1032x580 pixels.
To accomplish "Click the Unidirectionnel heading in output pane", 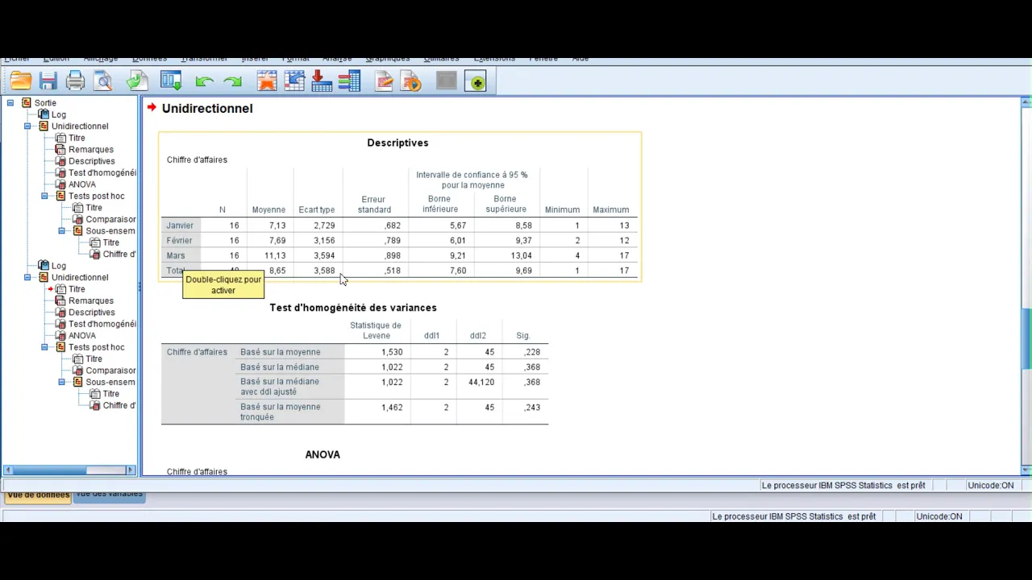I will coord(207,108).
